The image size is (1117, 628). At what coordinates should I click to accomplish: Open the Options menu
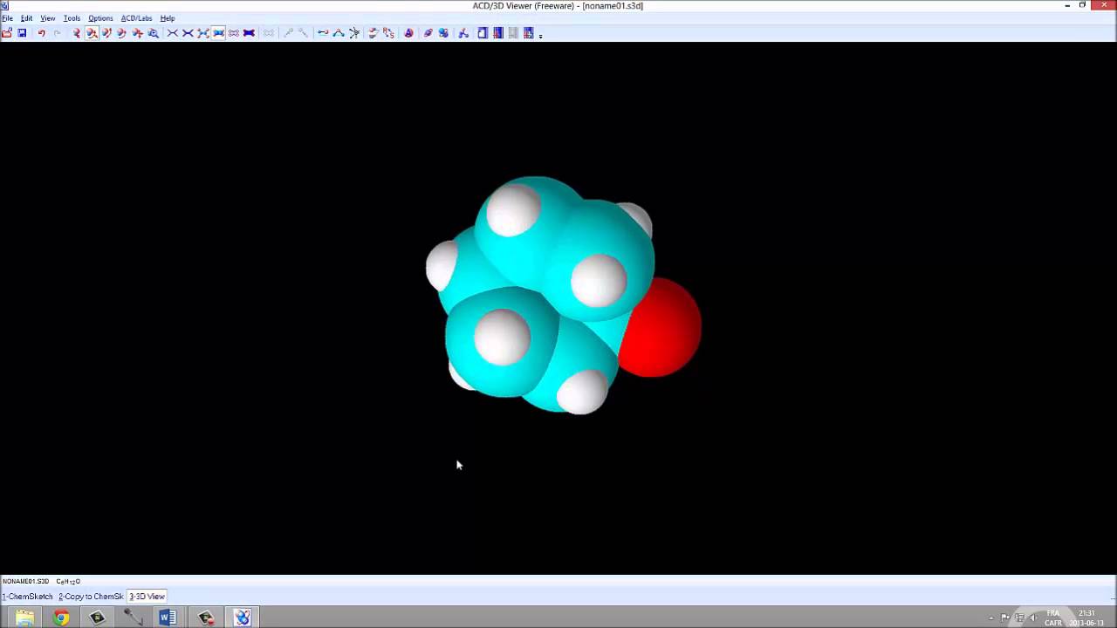(x=100, y=18)
